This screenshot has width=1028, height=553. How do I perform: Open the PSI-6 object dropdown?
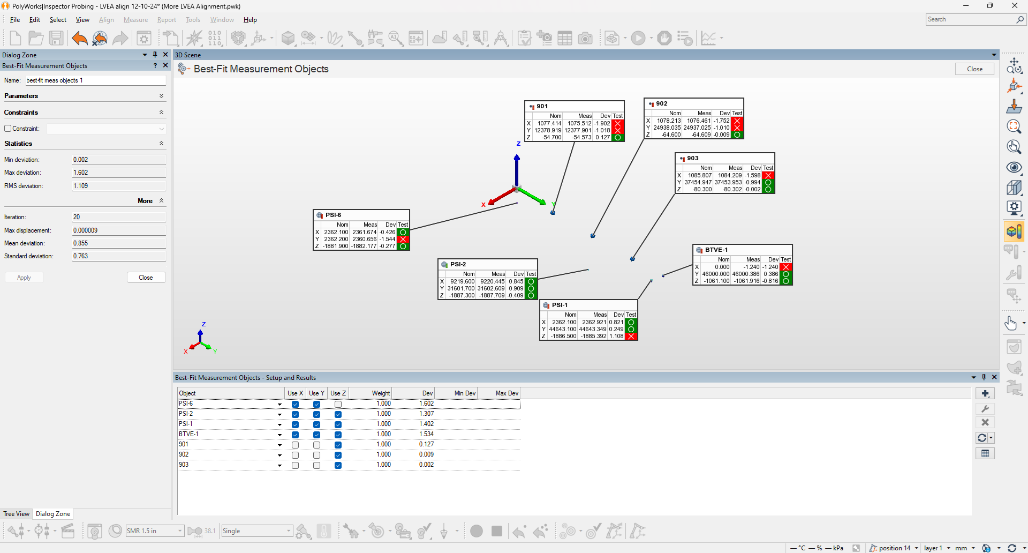point(279,404)
